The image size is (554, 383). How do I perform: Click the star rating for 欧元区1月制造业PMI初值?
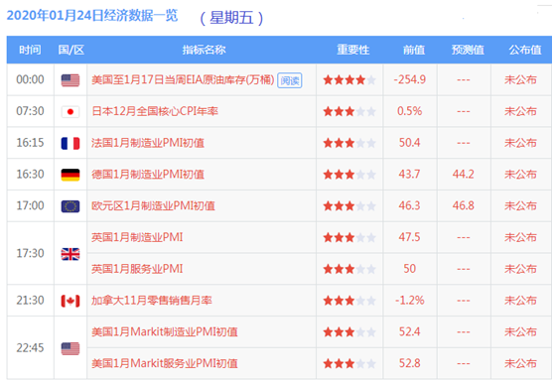click(349, 206)
